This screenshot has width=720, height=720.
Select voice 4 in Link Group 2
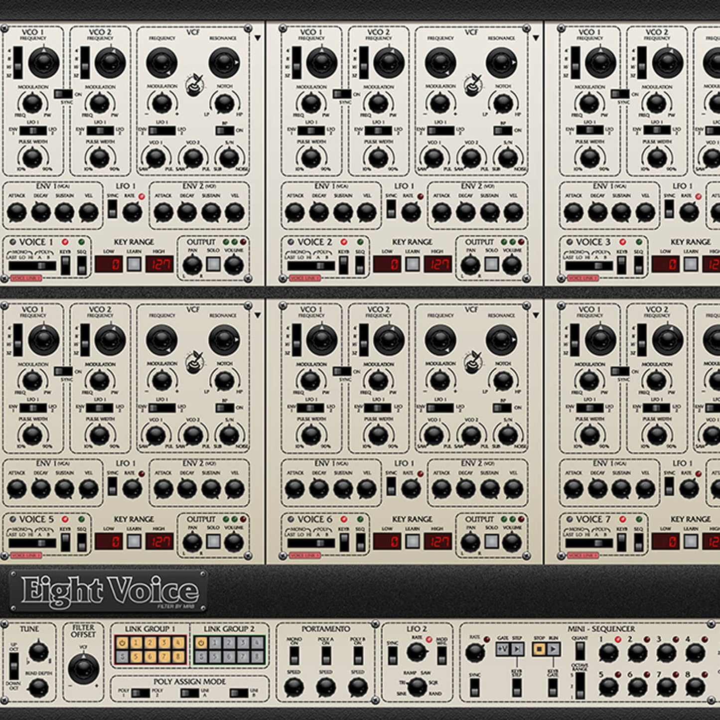pyautogui.click(x=257, y=643)
